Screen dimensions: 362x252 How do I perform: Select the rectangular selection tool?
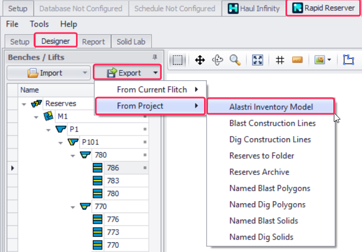coord(177,60)
